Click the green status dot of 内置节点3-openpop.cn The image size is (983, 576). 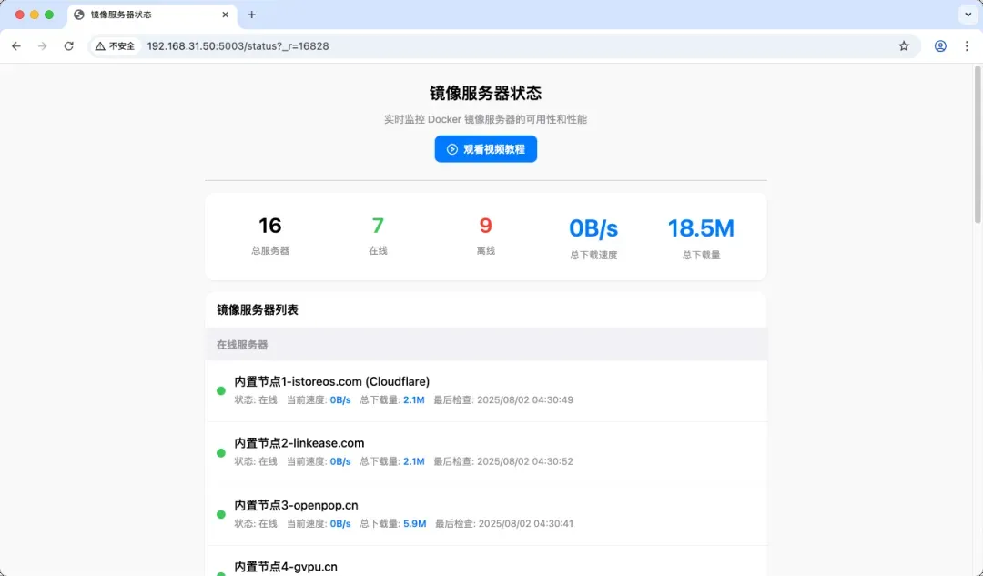pyautogui.click(x=220, y=513)
